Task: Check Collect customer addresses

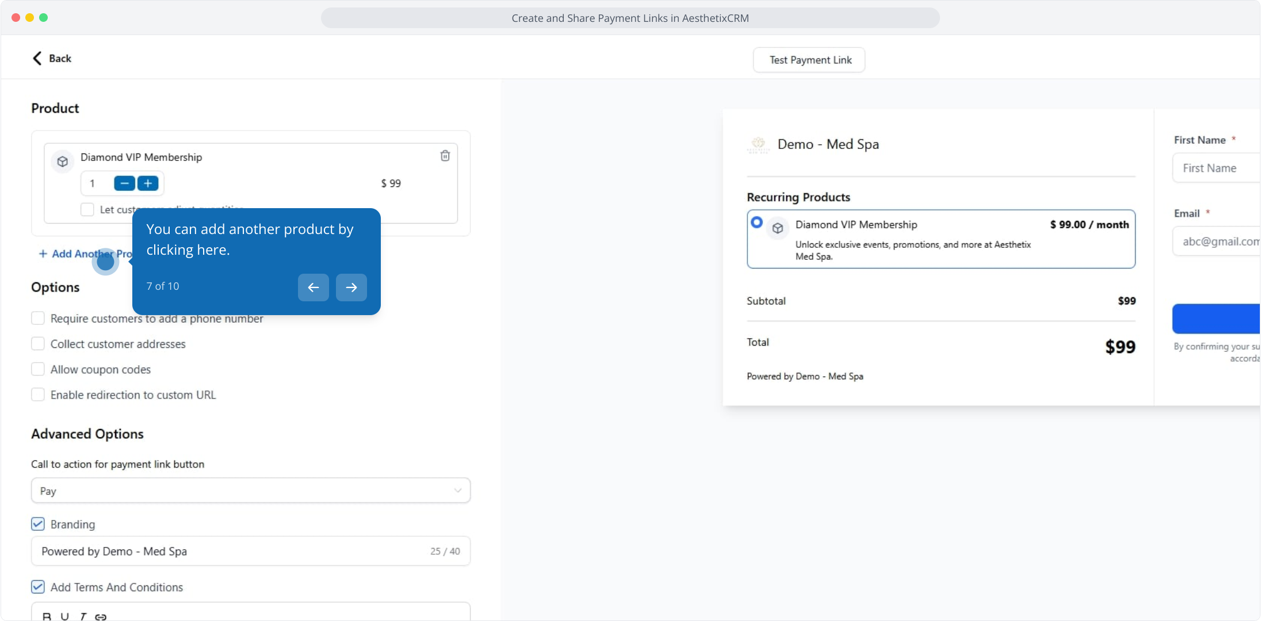Action: click(38, 344)
